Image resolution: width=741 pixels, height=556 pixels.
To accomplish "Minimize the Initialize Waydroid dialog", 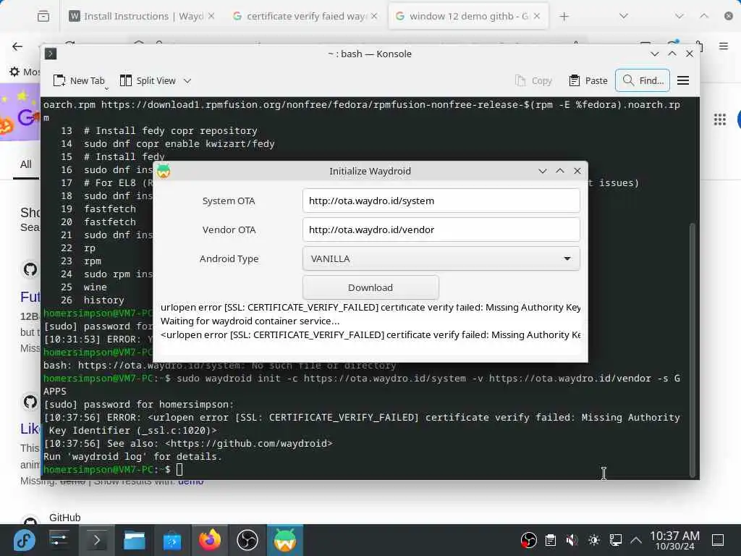I will pos(543,171).
